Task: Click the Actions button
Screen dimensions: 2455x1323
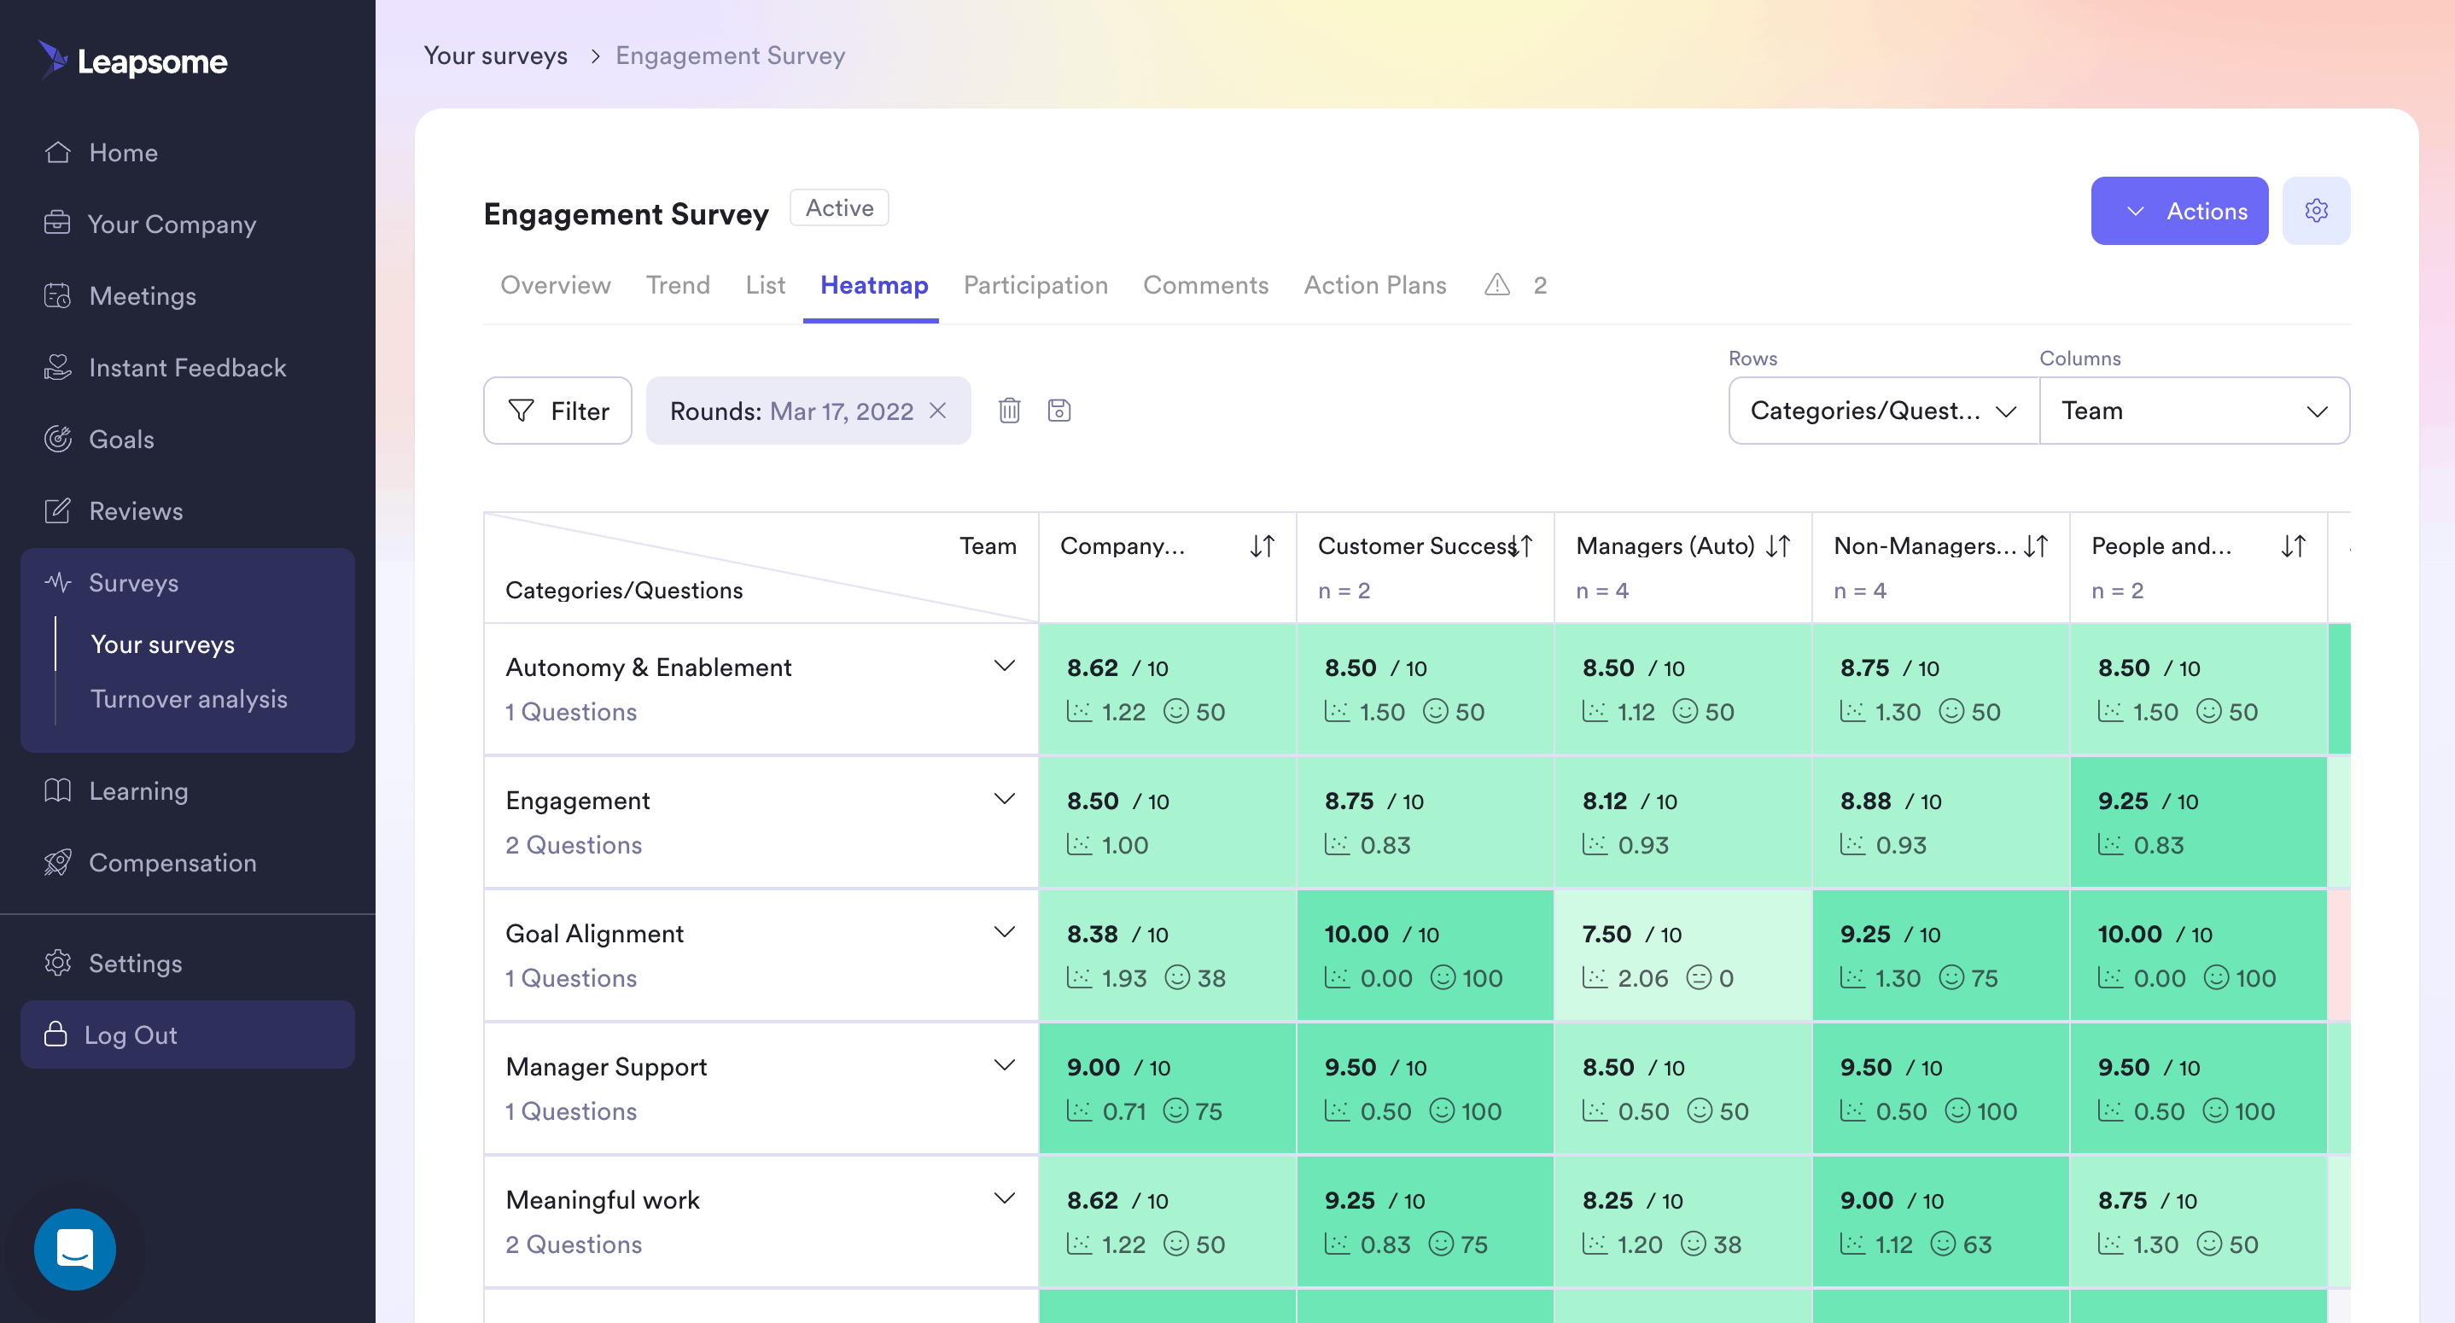Action: click(2179, 210)
